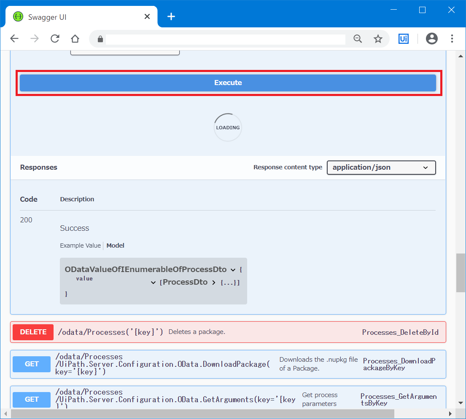The width and height of the screenshot is (466, 419).
Task: Select the Model tab
Action: coord(115,246)
